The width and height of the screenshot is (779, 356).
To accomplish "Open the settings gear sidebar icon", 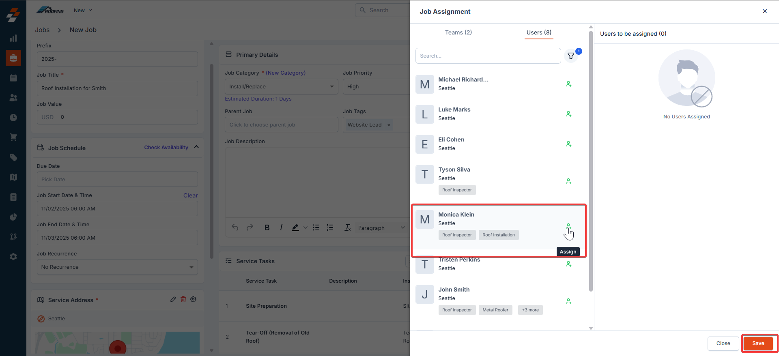I will click(x=13, y=257).
